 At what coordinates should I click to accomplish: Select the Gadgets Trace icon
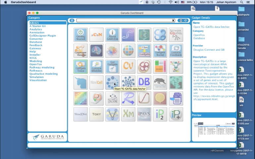click(80, 67)
